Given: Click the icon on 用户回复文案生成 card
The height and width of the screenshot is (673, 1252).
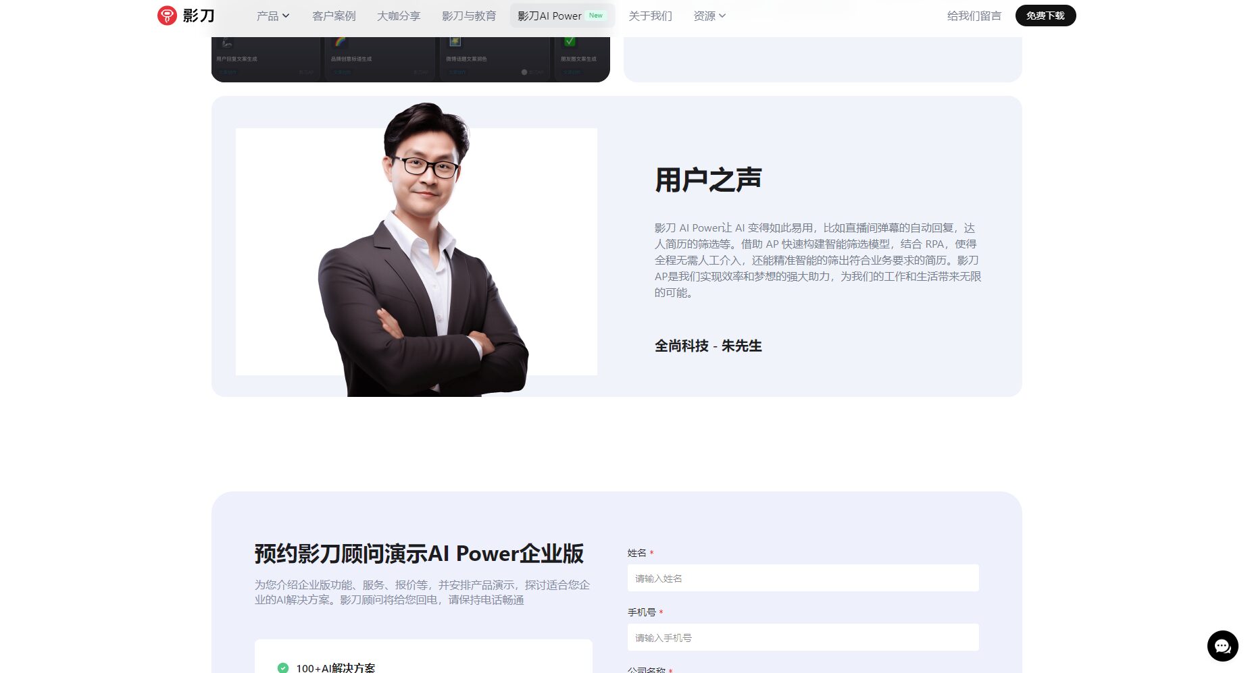Looking at the screenshot, I should pyautogui.click(x=228, y=43).
